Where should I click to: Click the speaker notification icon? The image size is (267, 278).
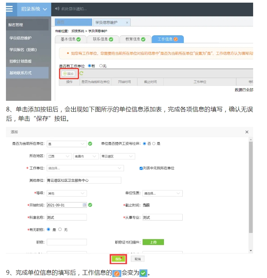[57, 9]
